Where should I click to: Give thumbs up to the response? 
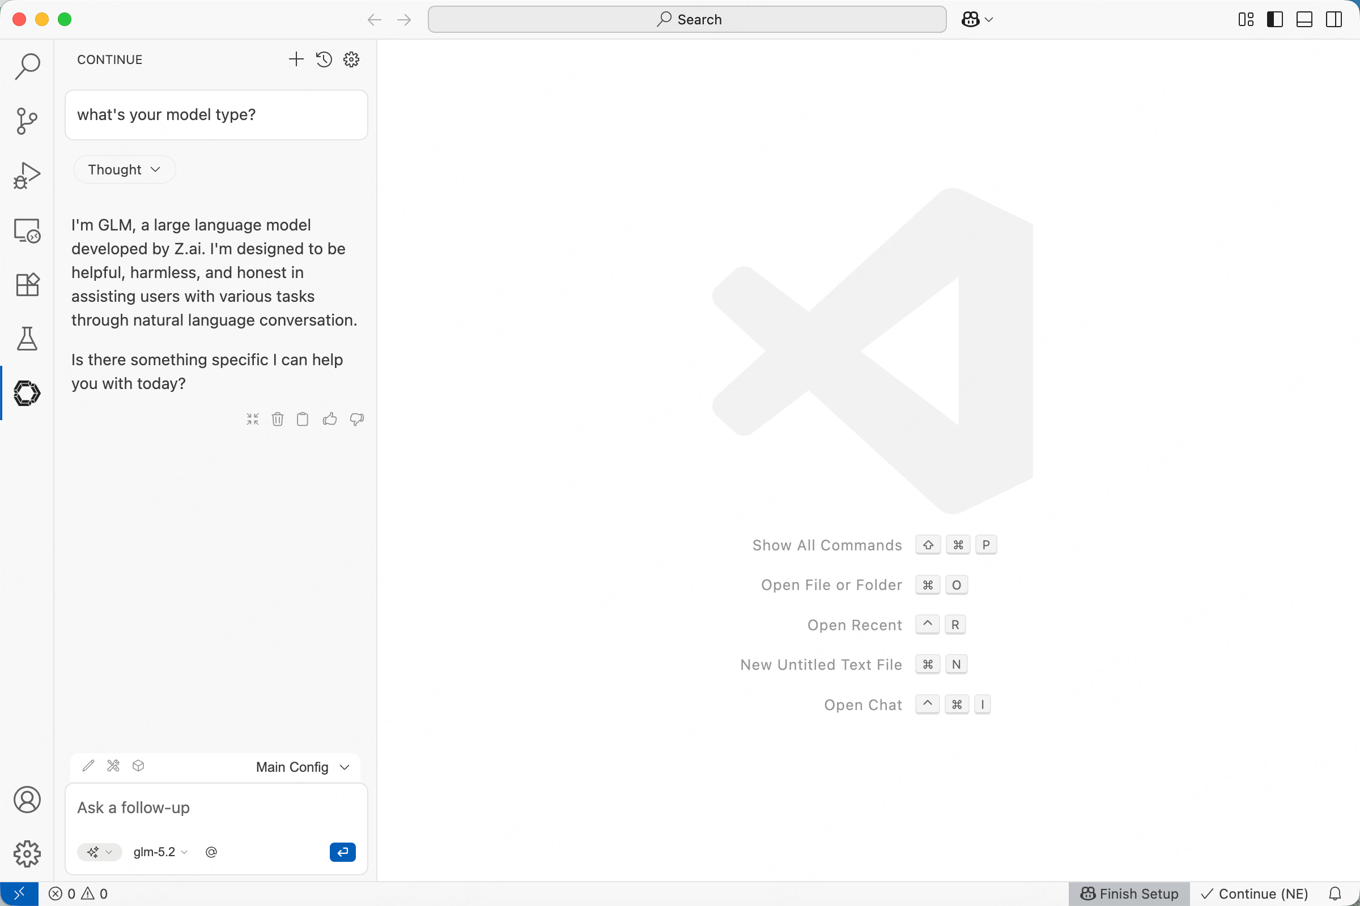(330, 419)
